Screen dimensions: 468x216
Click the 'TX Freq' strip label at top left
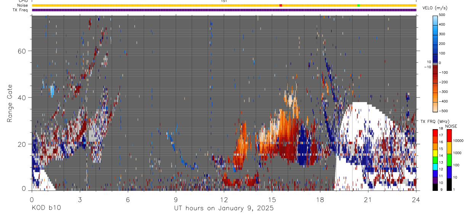click(x=21, y=10)
